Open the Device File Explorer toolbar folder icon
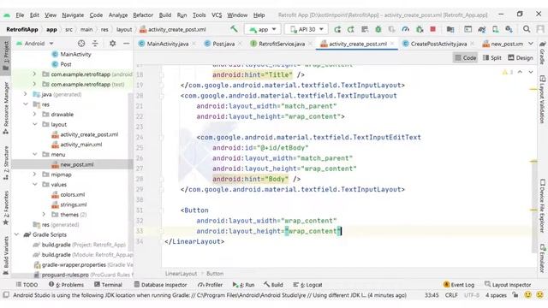This screenshot has height=308, width=548. coord(450,29)
